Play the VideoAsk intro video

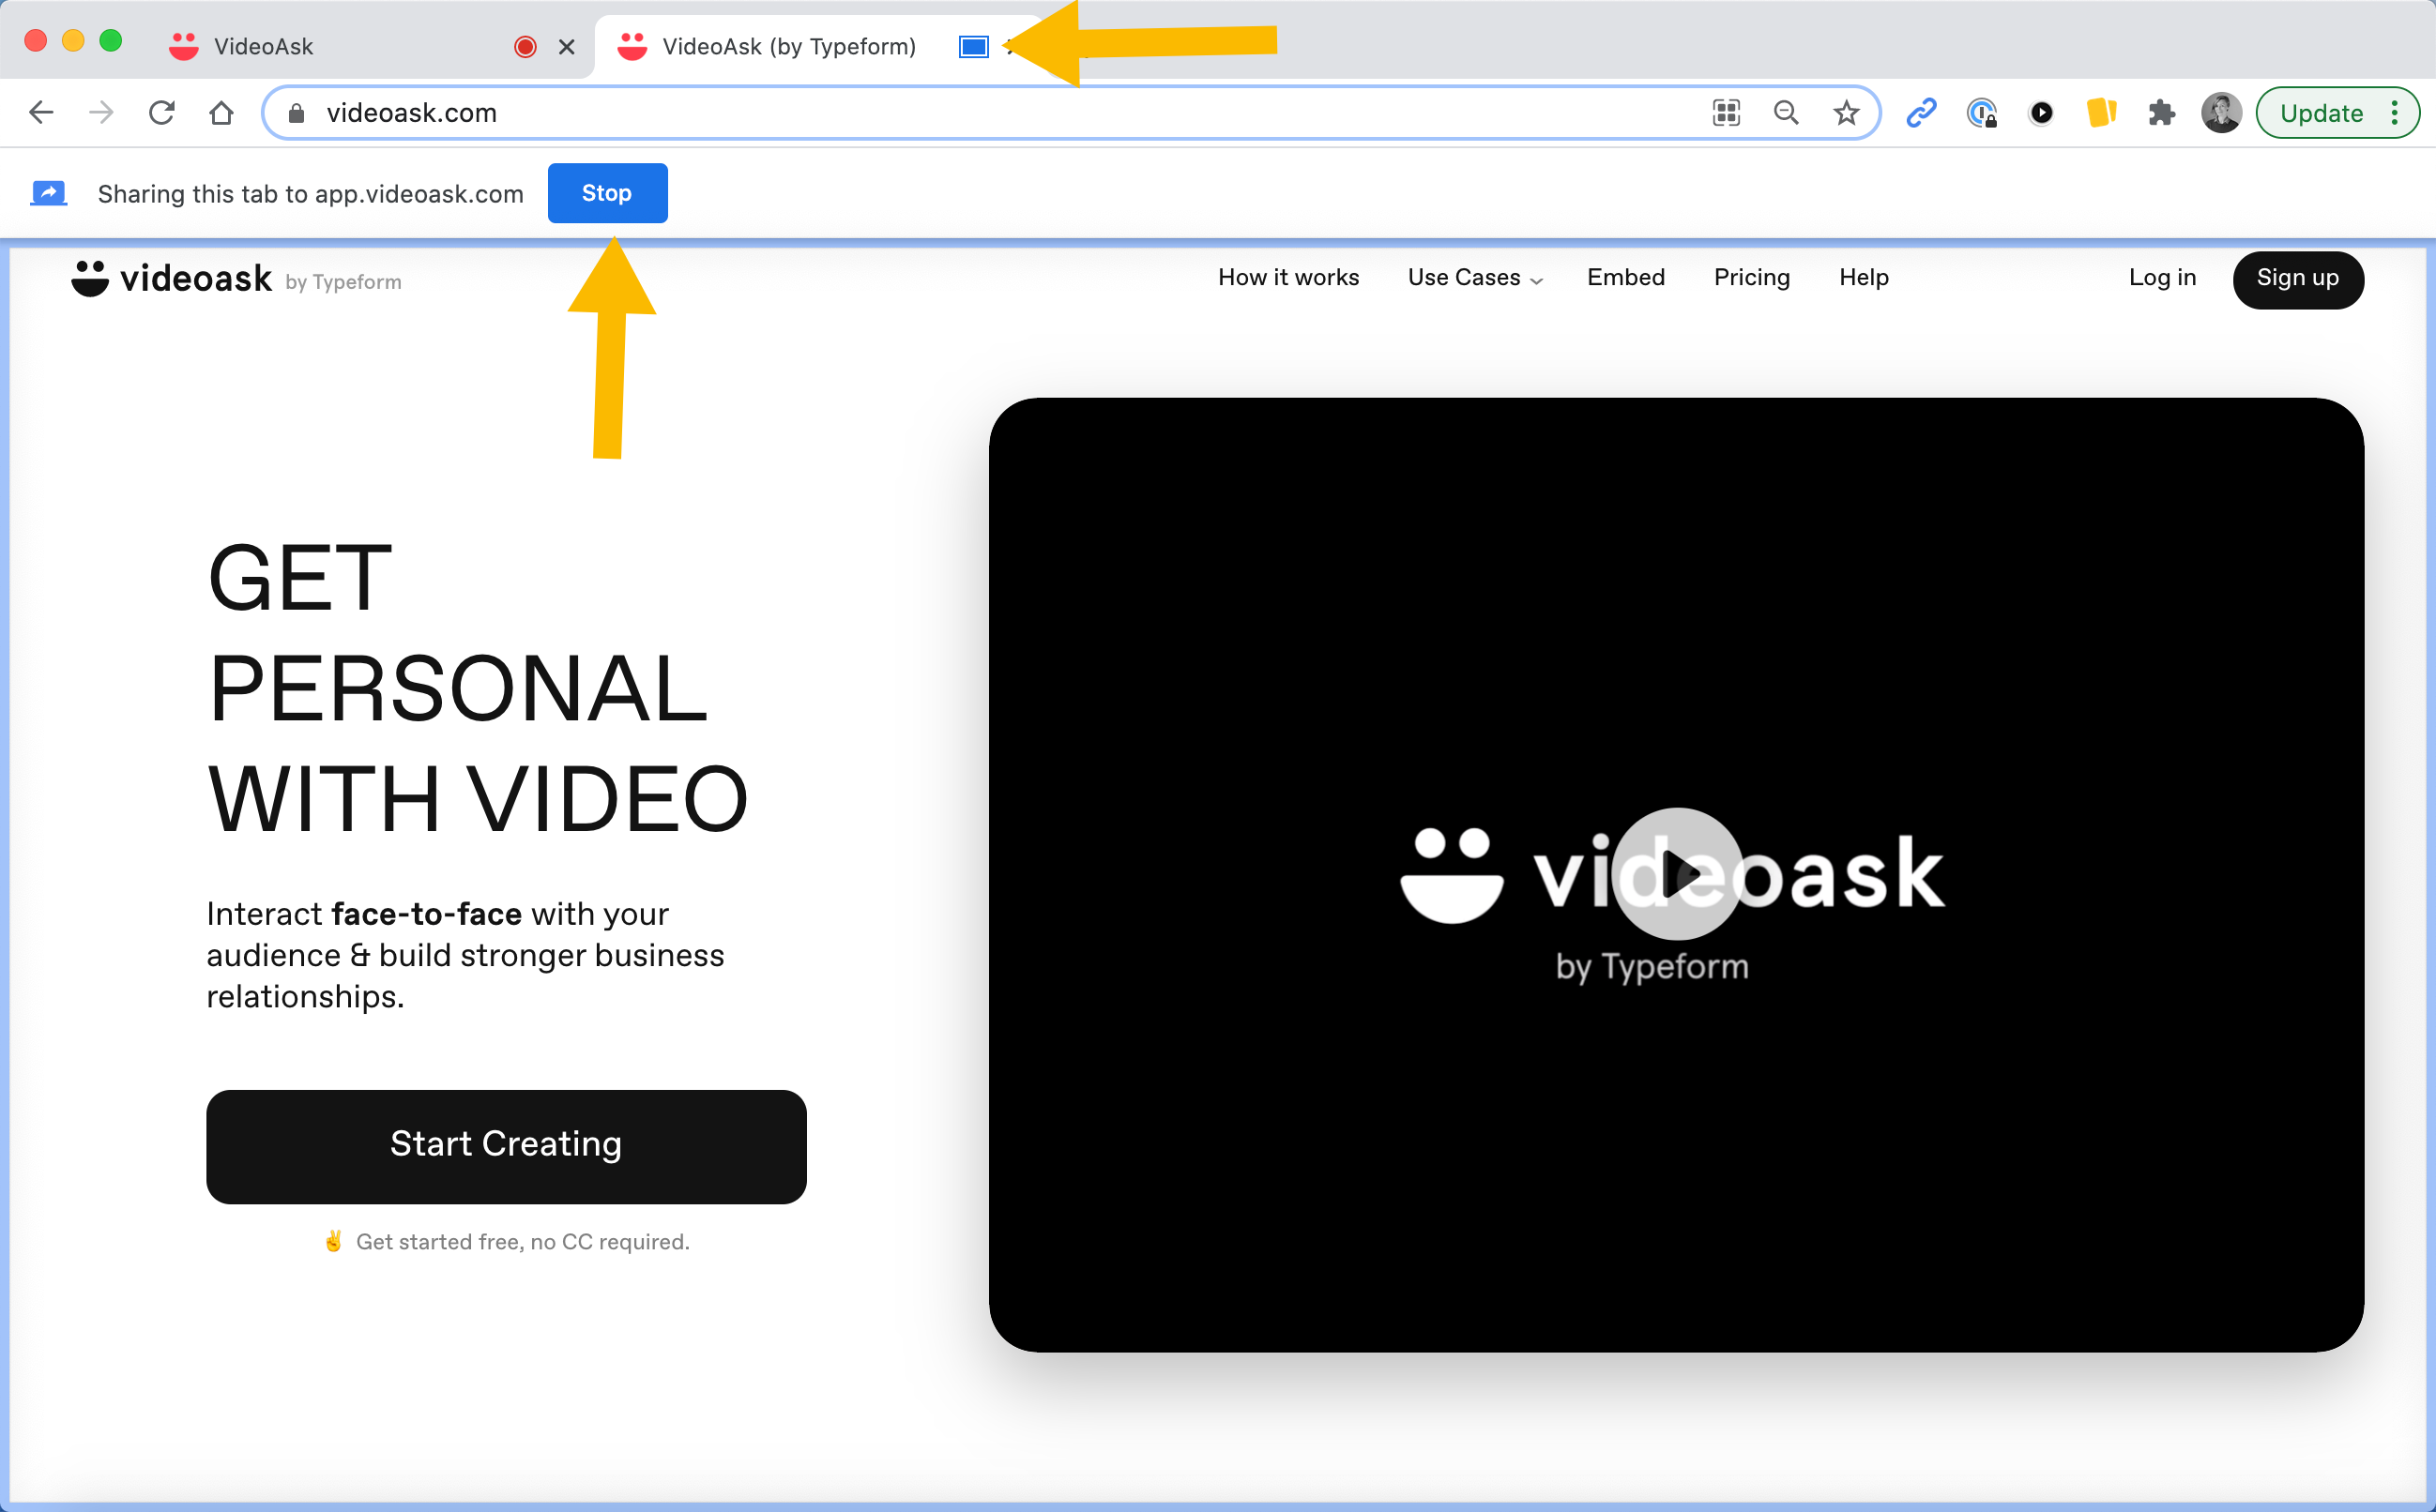point(1678,874)
